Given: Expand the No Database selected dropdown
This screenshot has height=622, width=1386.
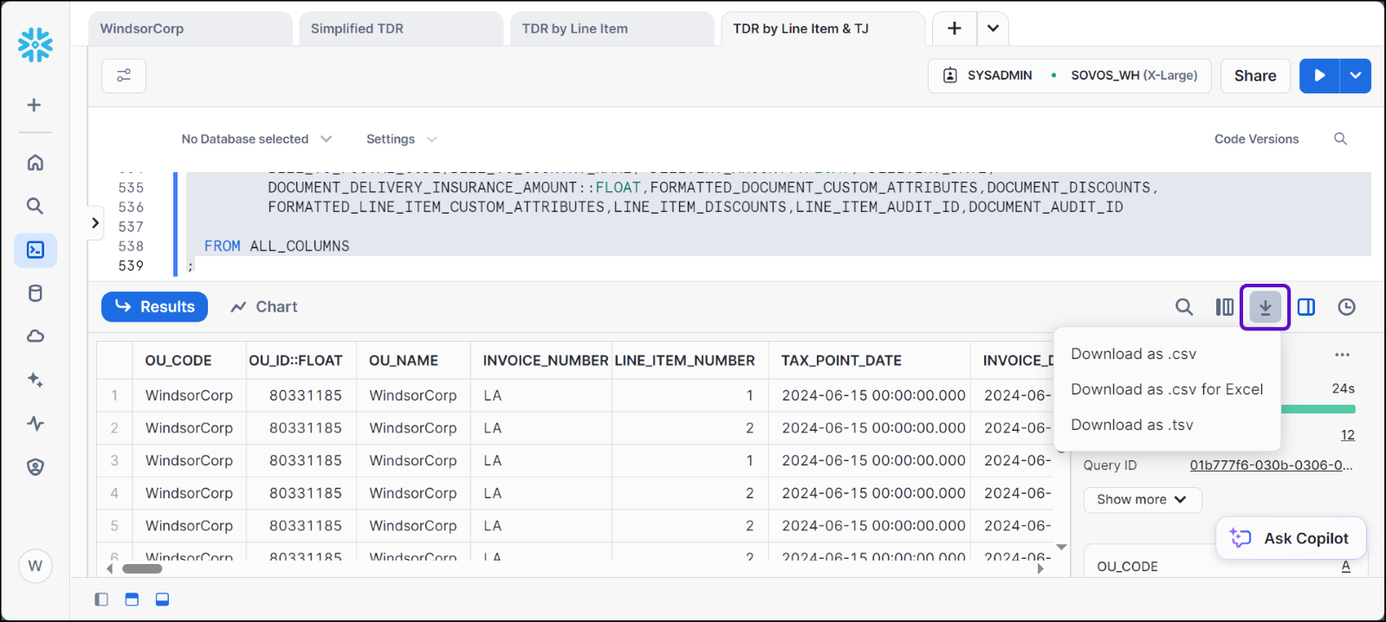Looking at the screenshot, I should 256,139.
